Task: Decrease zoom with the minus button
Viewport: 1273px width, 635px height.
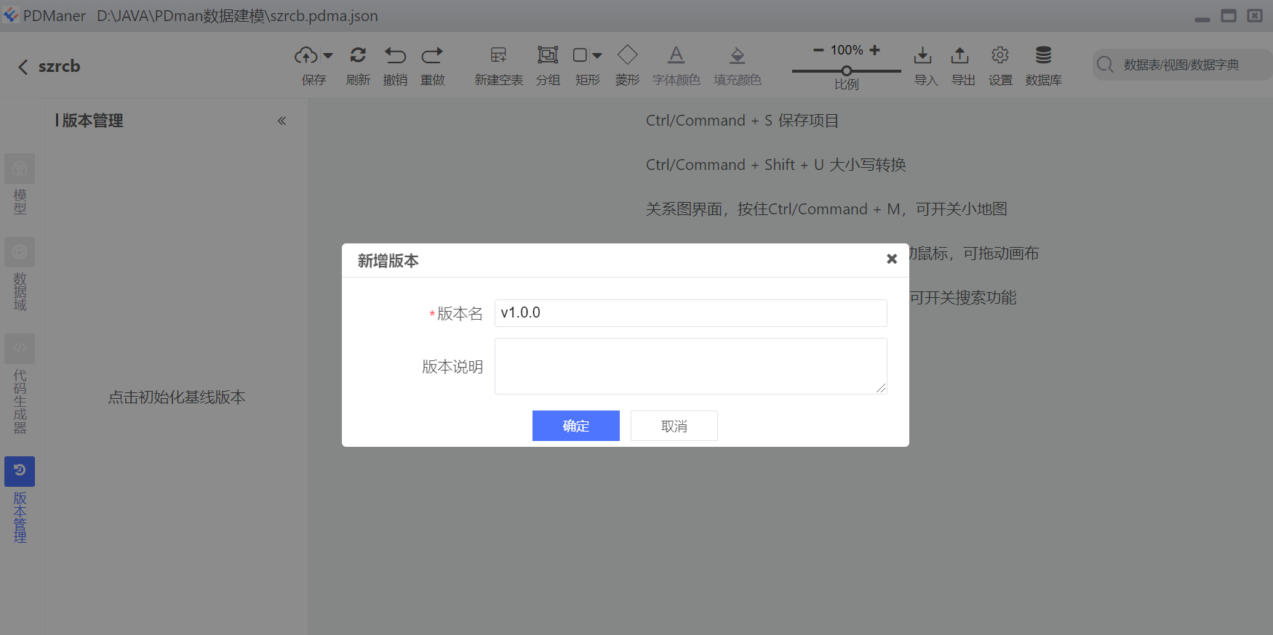Action: pyautogui.click(x=818, y=50)
